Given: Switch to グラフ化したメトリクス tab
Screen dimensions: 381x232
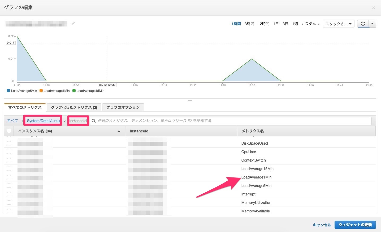Looking at the screenshot, I should point(74,107).
